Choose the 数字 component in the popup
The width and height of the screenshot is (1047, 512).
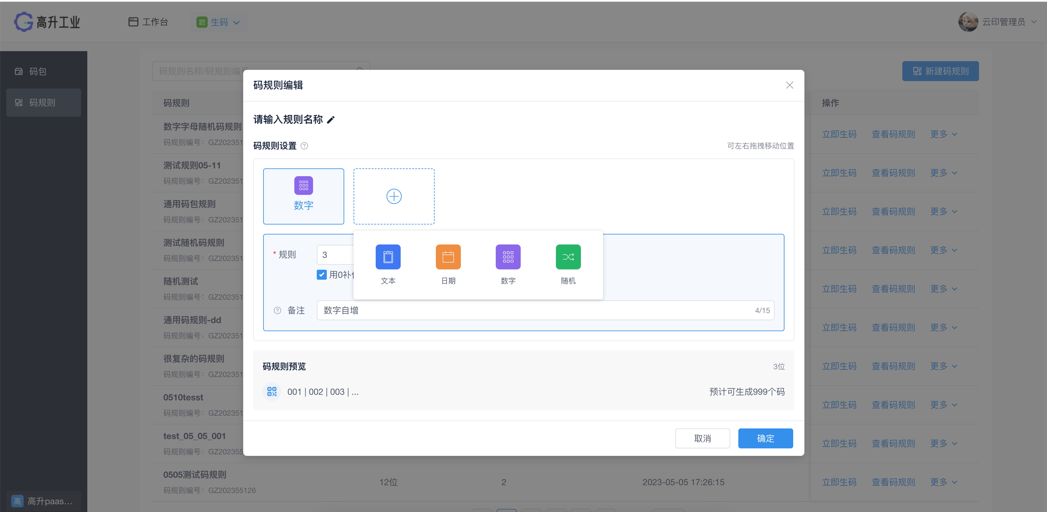click(x=508, y=257)
